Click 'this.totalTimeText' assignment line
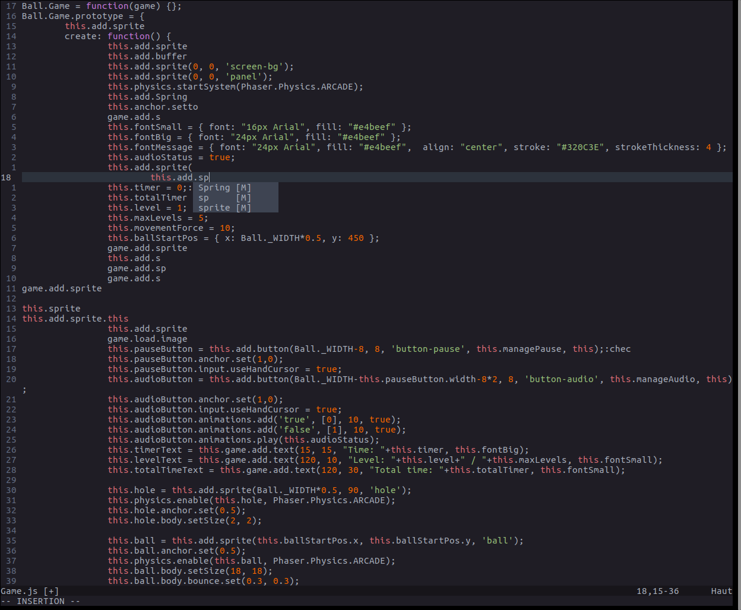 366,470
